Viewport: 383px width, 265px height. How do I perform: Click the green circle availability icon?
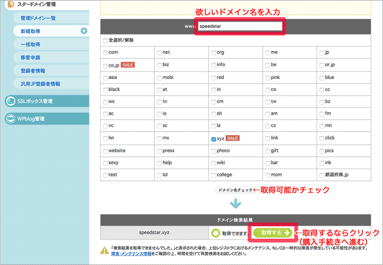click(x=216, y=233)
